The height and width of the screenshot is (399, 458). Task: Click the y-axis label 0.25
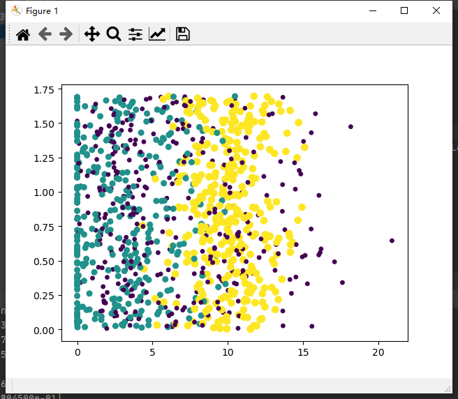click(x=44, y=296)
